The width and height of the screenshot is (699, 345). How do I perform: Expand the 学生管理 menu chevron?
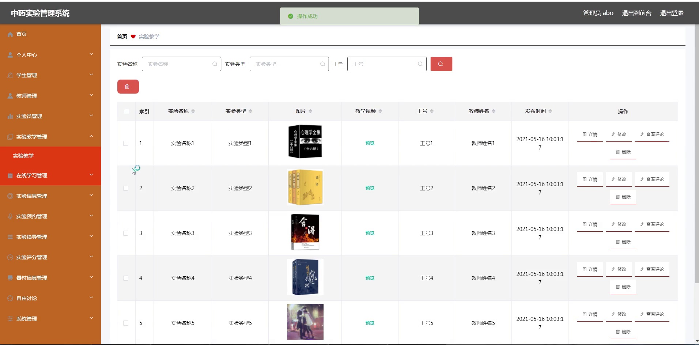tap(91, 75)
